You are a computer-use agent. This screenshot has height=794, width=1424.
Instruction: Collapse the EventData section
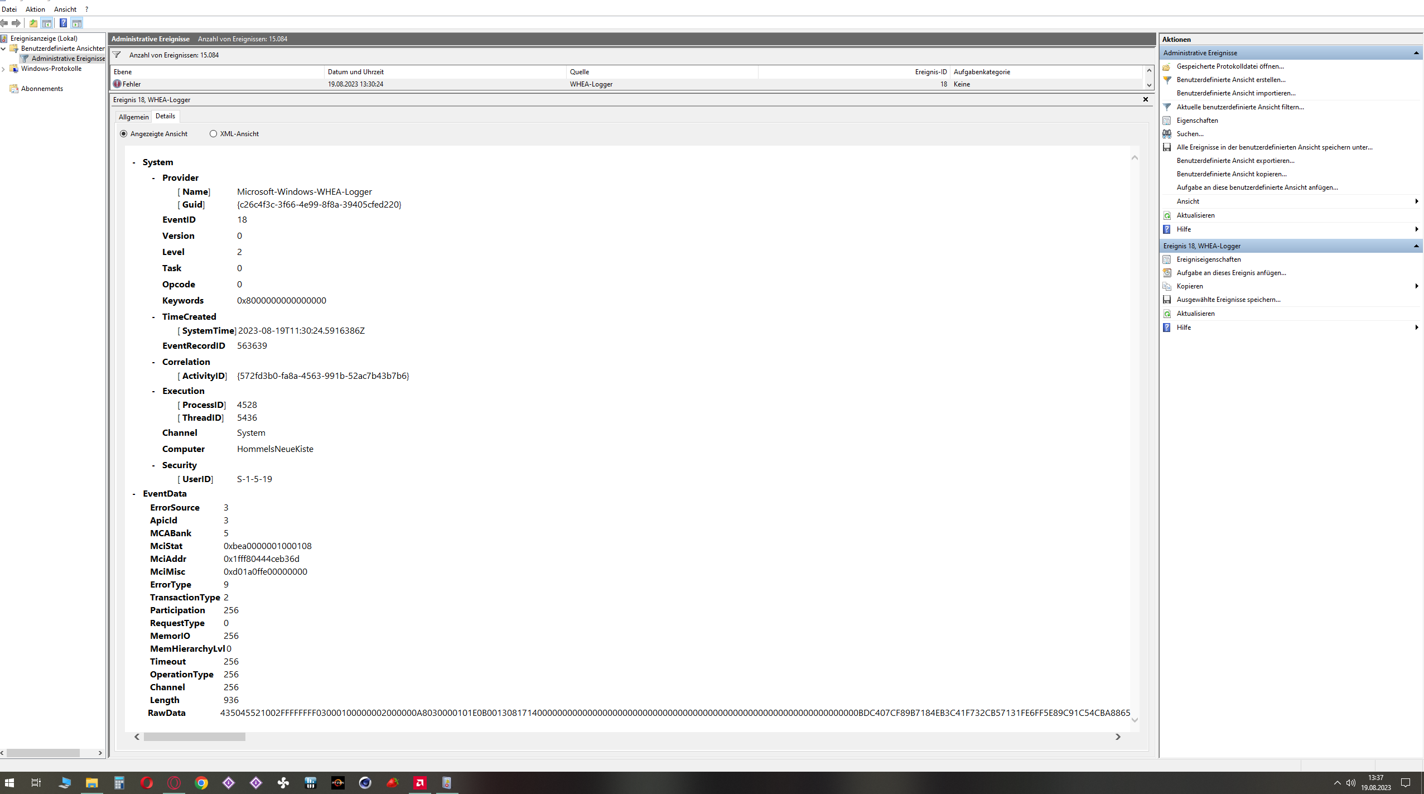coord(134,494)
